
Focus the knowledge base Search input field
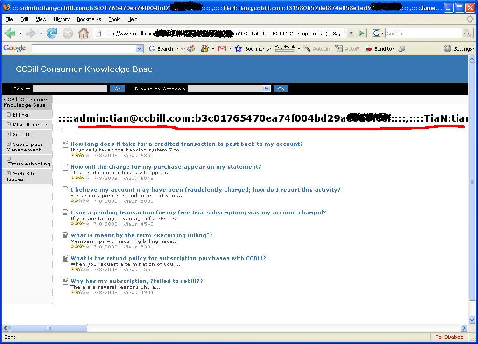pyautogui.click(x=70, y=89)
